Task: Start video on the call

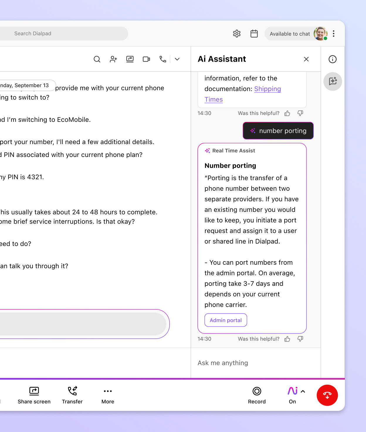Action: point(146,59)
